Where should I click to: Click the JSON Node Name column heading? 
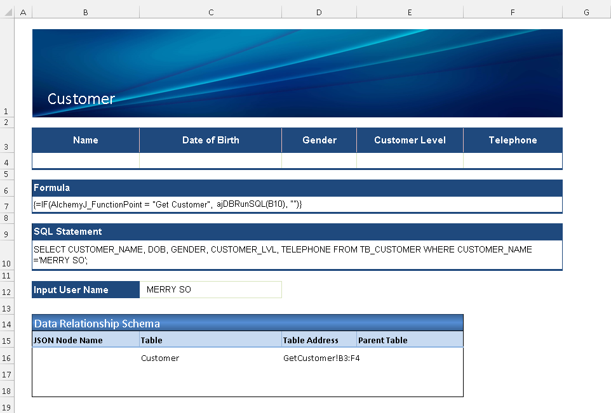pyautogui.click(x=86, y=340)
